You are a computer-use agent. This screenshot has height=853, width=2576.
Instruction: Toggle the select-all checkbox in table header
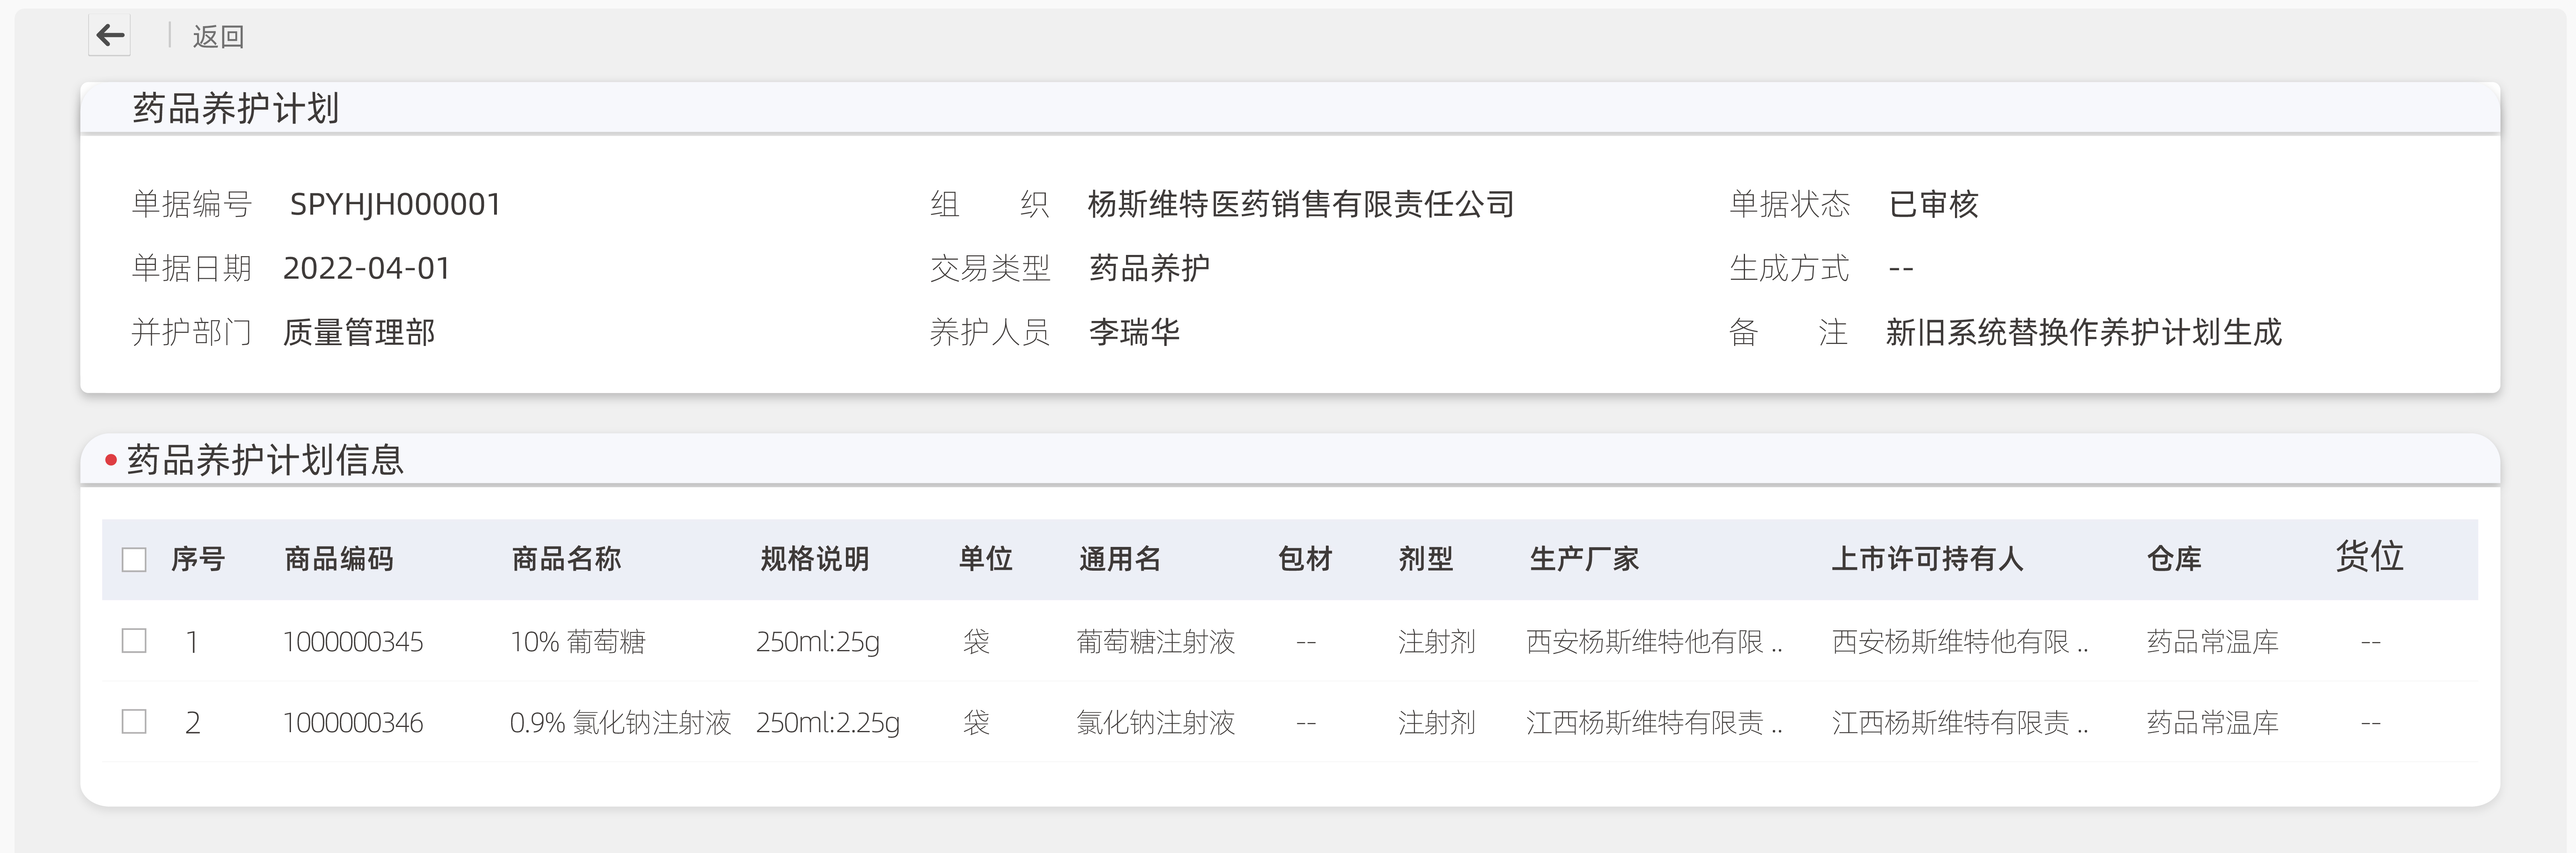click(x=134, y=559)
